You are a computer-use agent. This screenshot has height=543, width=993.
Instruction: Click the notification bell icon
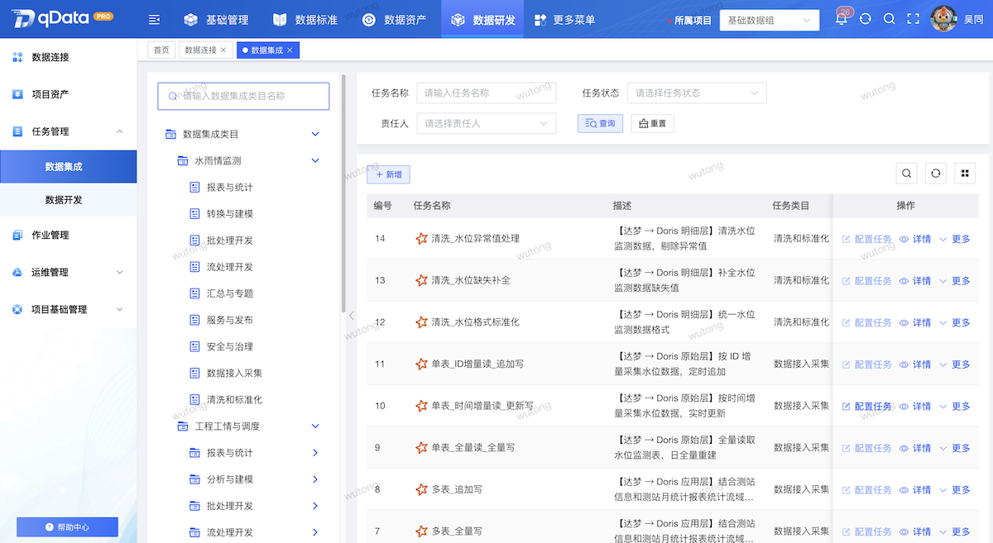point(842,19)
